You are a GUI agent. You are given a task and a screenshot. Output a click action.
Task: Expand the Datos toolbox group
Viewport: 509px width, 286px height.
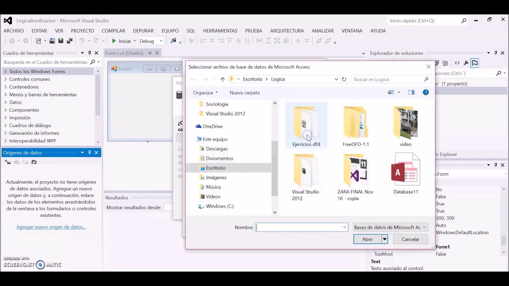point(6,102)
